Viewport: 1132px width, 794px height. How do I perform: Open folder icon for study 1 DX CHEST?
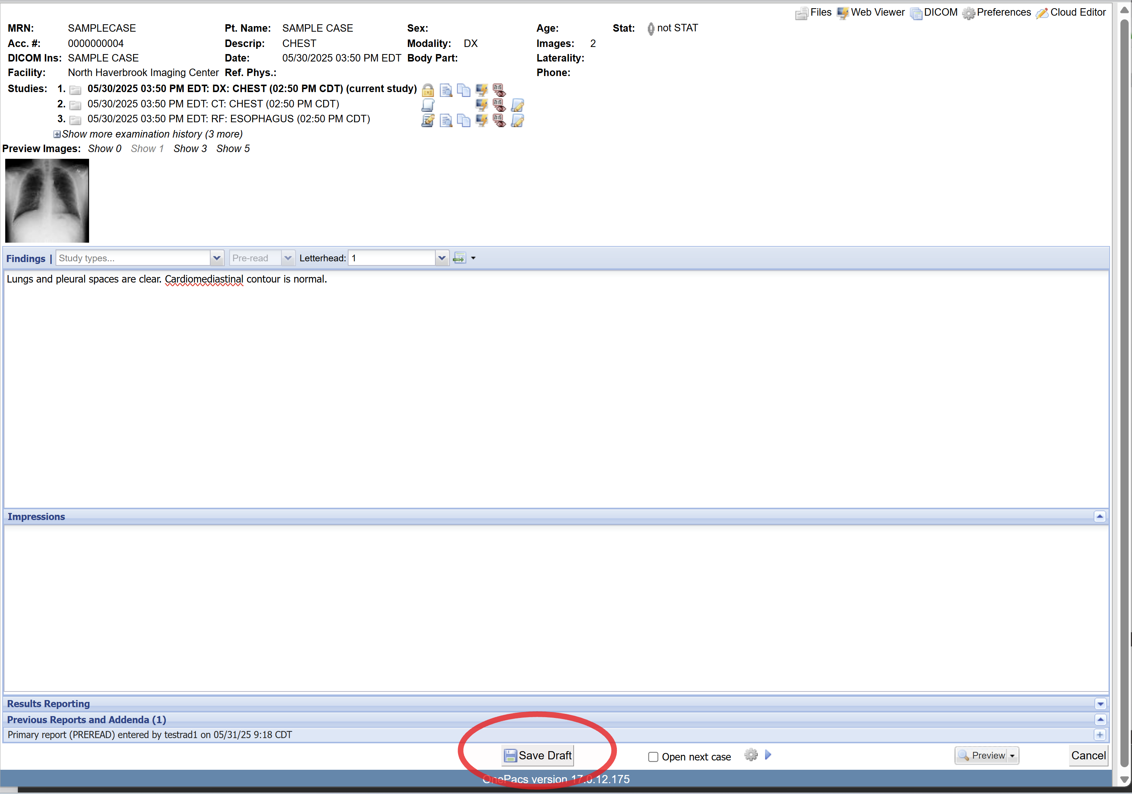(75, 90)
